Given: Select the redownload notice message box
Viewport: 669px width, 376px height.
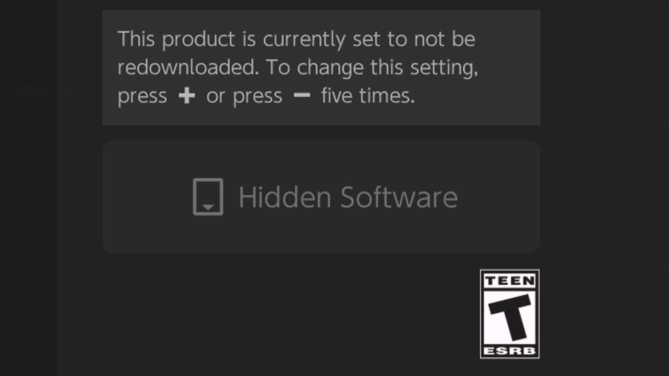Looking at the screenshot, I should (321, 68).
